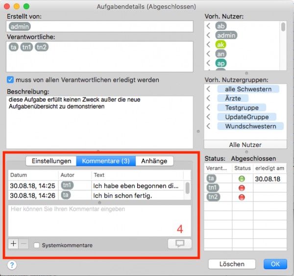294x276 pixels.
Task: Click the plus icon to add comment
Action: click(13, 244)
